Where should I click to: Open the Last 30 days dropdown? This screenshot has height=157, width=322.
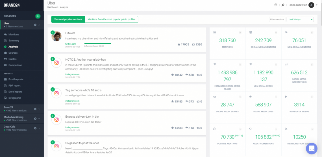pyautogui.click(x=300, y=19)
